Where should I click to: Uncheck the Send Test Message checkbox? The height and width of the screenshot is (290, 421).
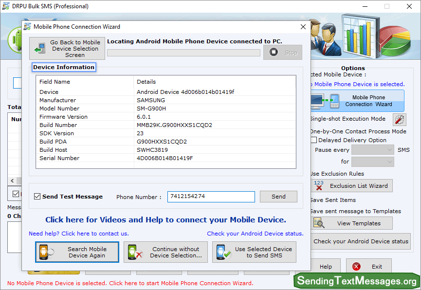(x=37, y=197)
